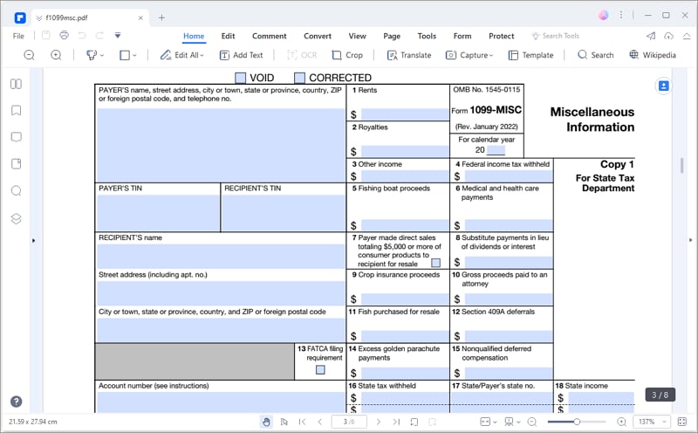Image resolution: width=698 pixels, height=433 pixels.
Task: Expand the shape tool dropdown arrow
Action: pyautogui.click(x=134, y=55)
